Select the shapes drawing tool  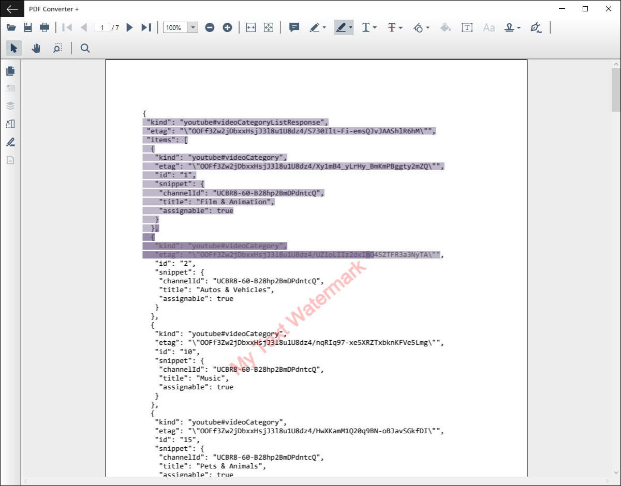(418, 27)
